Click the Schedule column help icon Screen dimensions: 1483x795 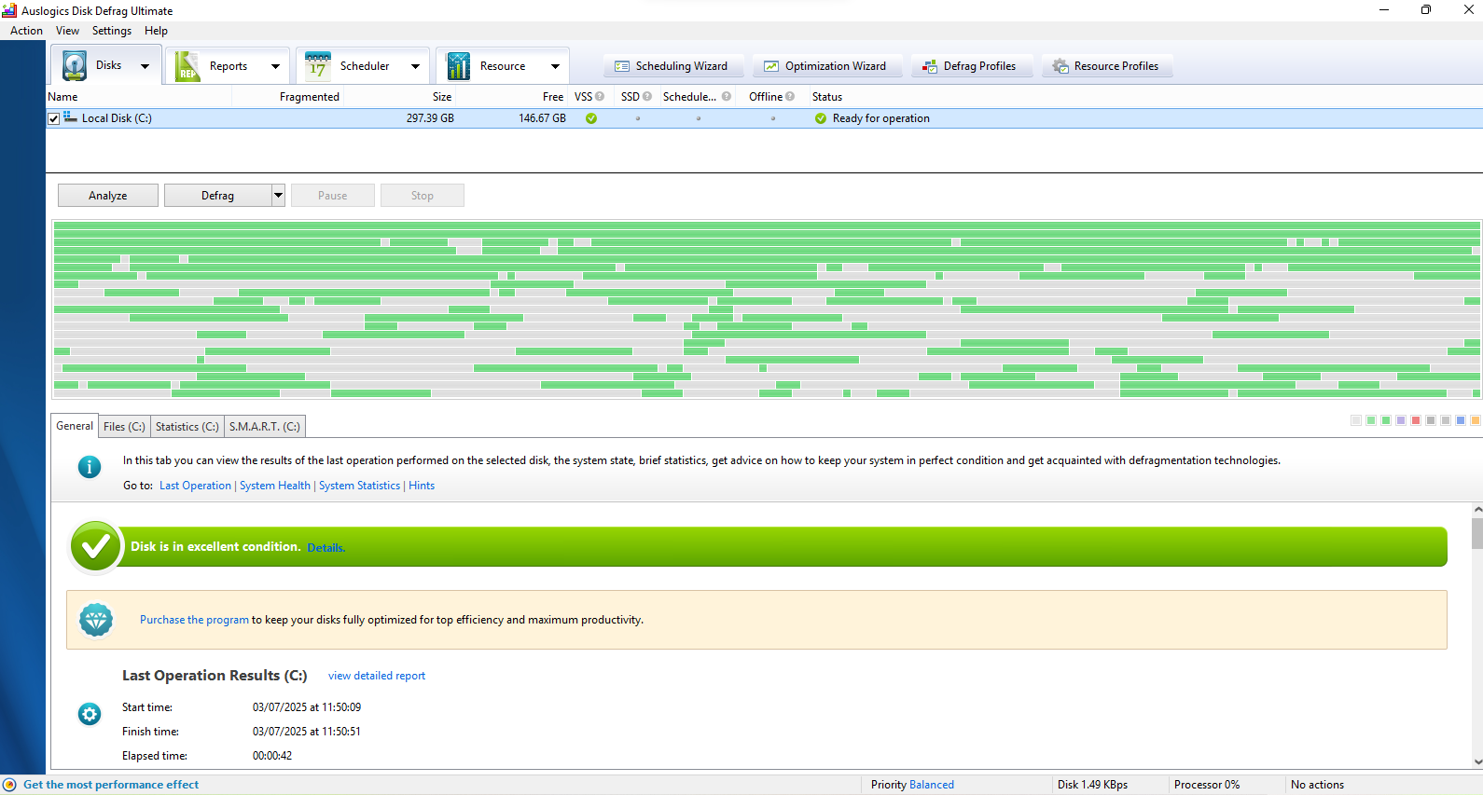pos(727,96)
